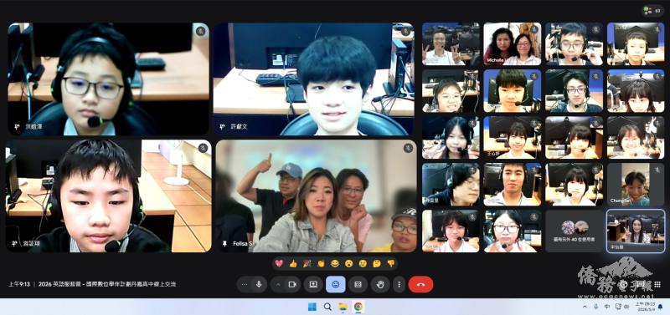670x315 pixels.
Task: Toggle the camera on or off
Action: 292,284
